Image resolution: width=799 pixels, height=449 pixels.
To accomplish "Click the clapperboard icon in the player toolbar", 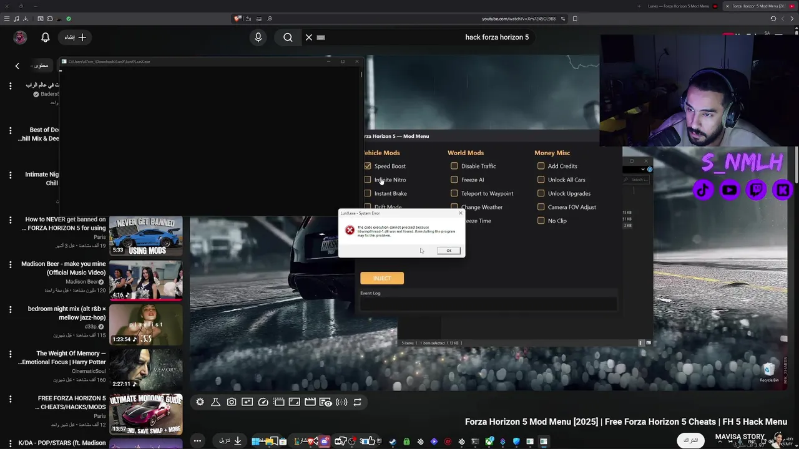I will click(x=310, y=402).
